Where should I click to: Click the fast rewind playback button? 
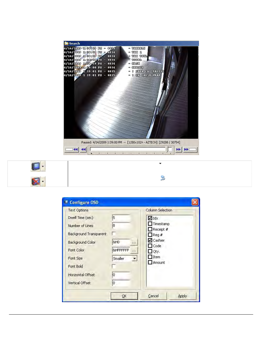click(72, 150)
